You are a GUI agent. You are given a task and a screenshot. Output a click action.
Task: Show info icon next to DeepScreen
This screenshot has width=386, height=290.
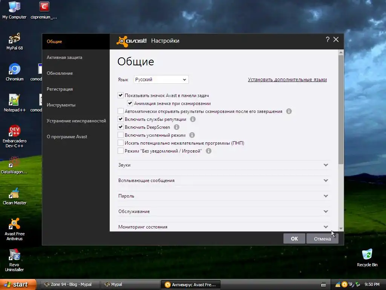[x=176, y=127]
